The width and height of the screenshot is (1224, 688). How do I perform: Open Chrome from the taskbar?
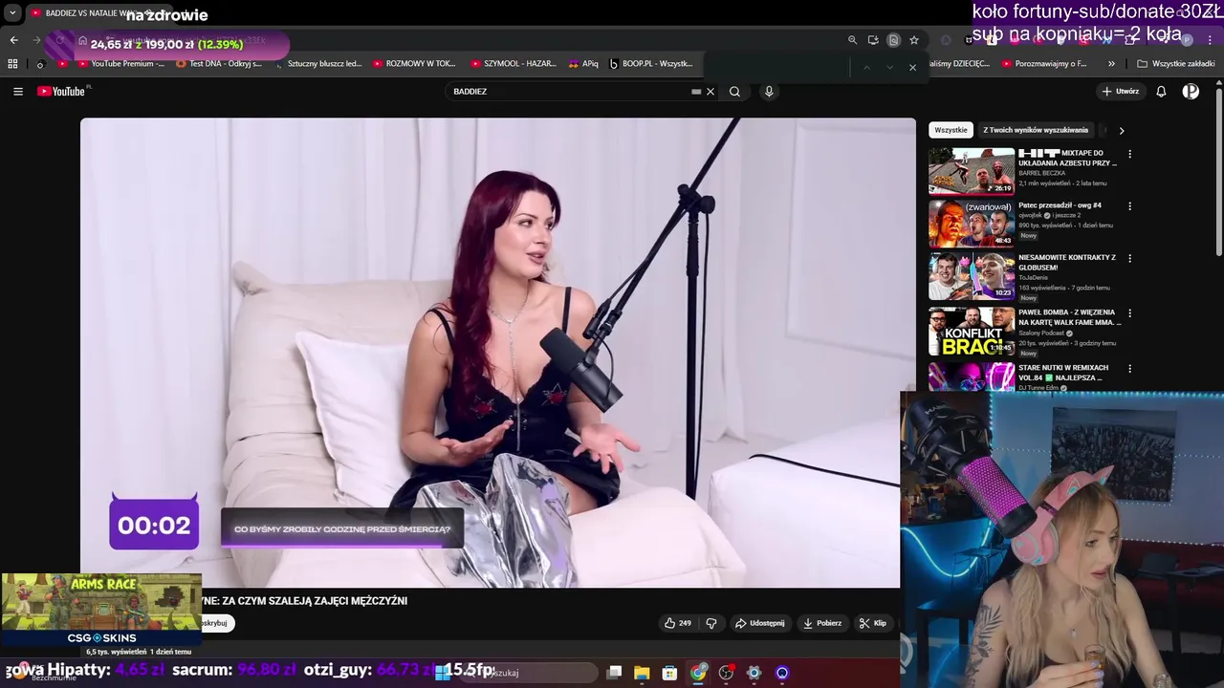[698, 673]
